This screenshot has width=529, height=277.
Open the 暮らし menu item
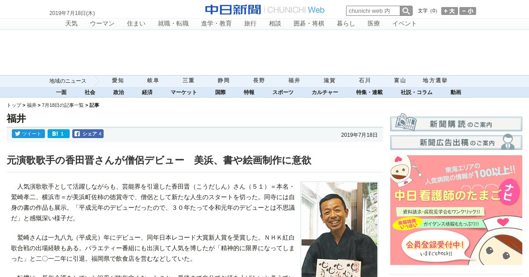(x=346, y=24)
